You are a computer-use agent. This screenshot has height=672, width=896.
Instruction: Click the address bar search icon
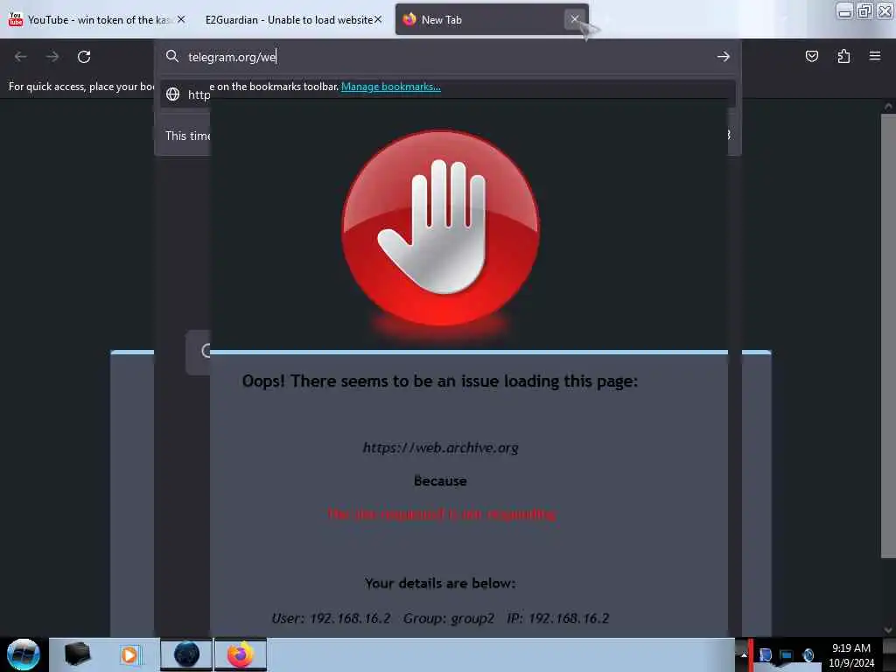tap(172, 56)
